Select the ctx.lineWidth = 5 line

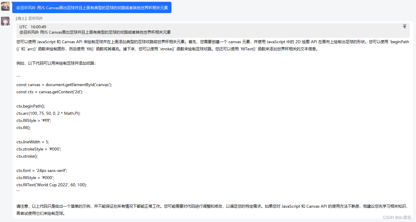click(x=32, y=142)
